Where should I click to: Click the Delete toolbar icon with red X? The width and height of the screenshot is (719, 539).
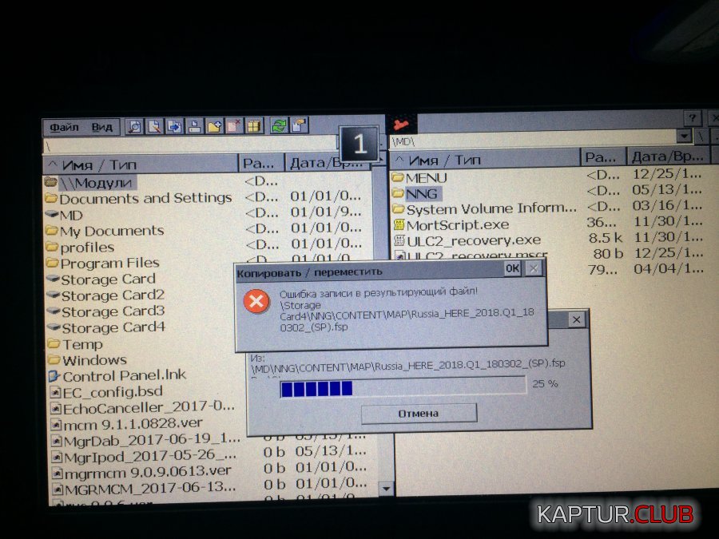[234, 126]
